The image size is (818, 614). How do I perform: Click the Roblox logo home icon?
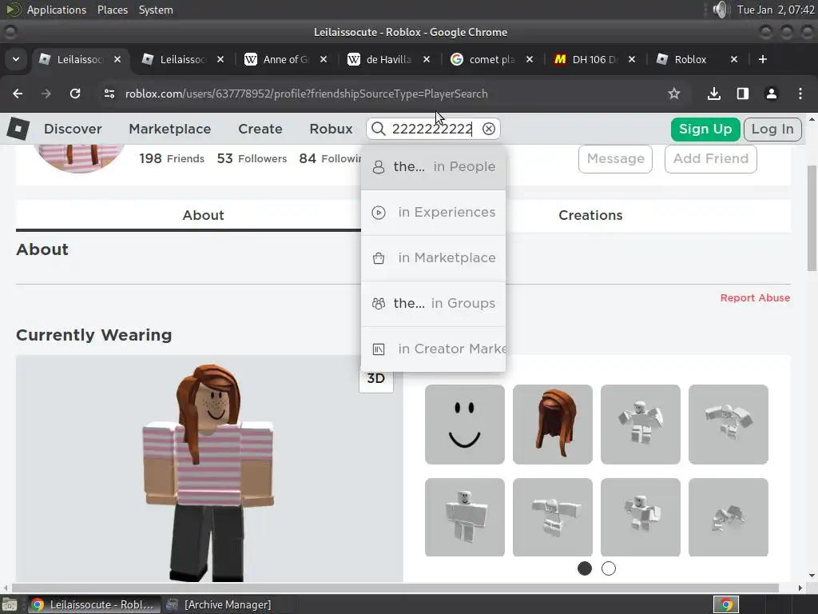(x=18, y=129)
